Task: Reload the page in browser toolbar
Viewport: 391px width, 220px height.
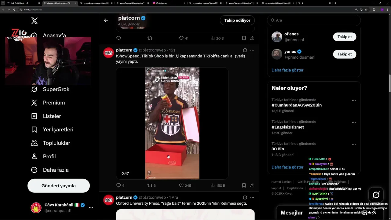Action: pyautogui.click(x=14, y=9)
